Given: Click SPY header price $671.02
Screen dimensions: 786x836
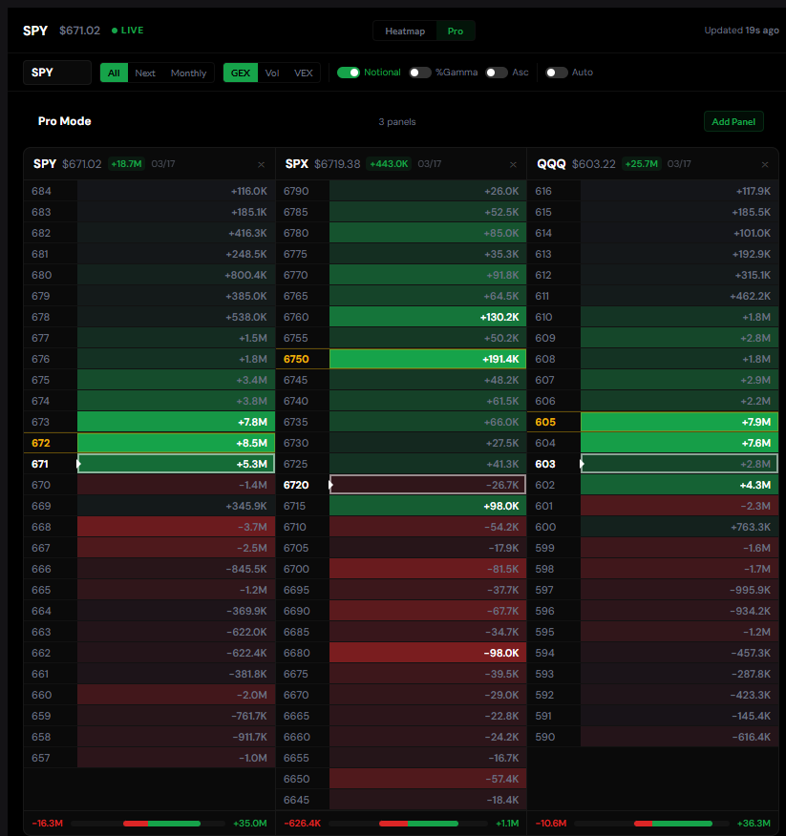Looking at the screenshot, I should point(79,31).
